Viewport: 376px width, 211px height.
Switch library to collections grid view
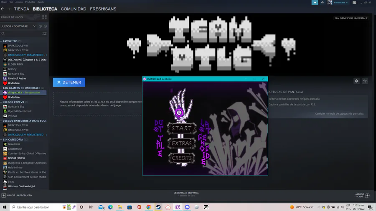click(x=44, y=17)
